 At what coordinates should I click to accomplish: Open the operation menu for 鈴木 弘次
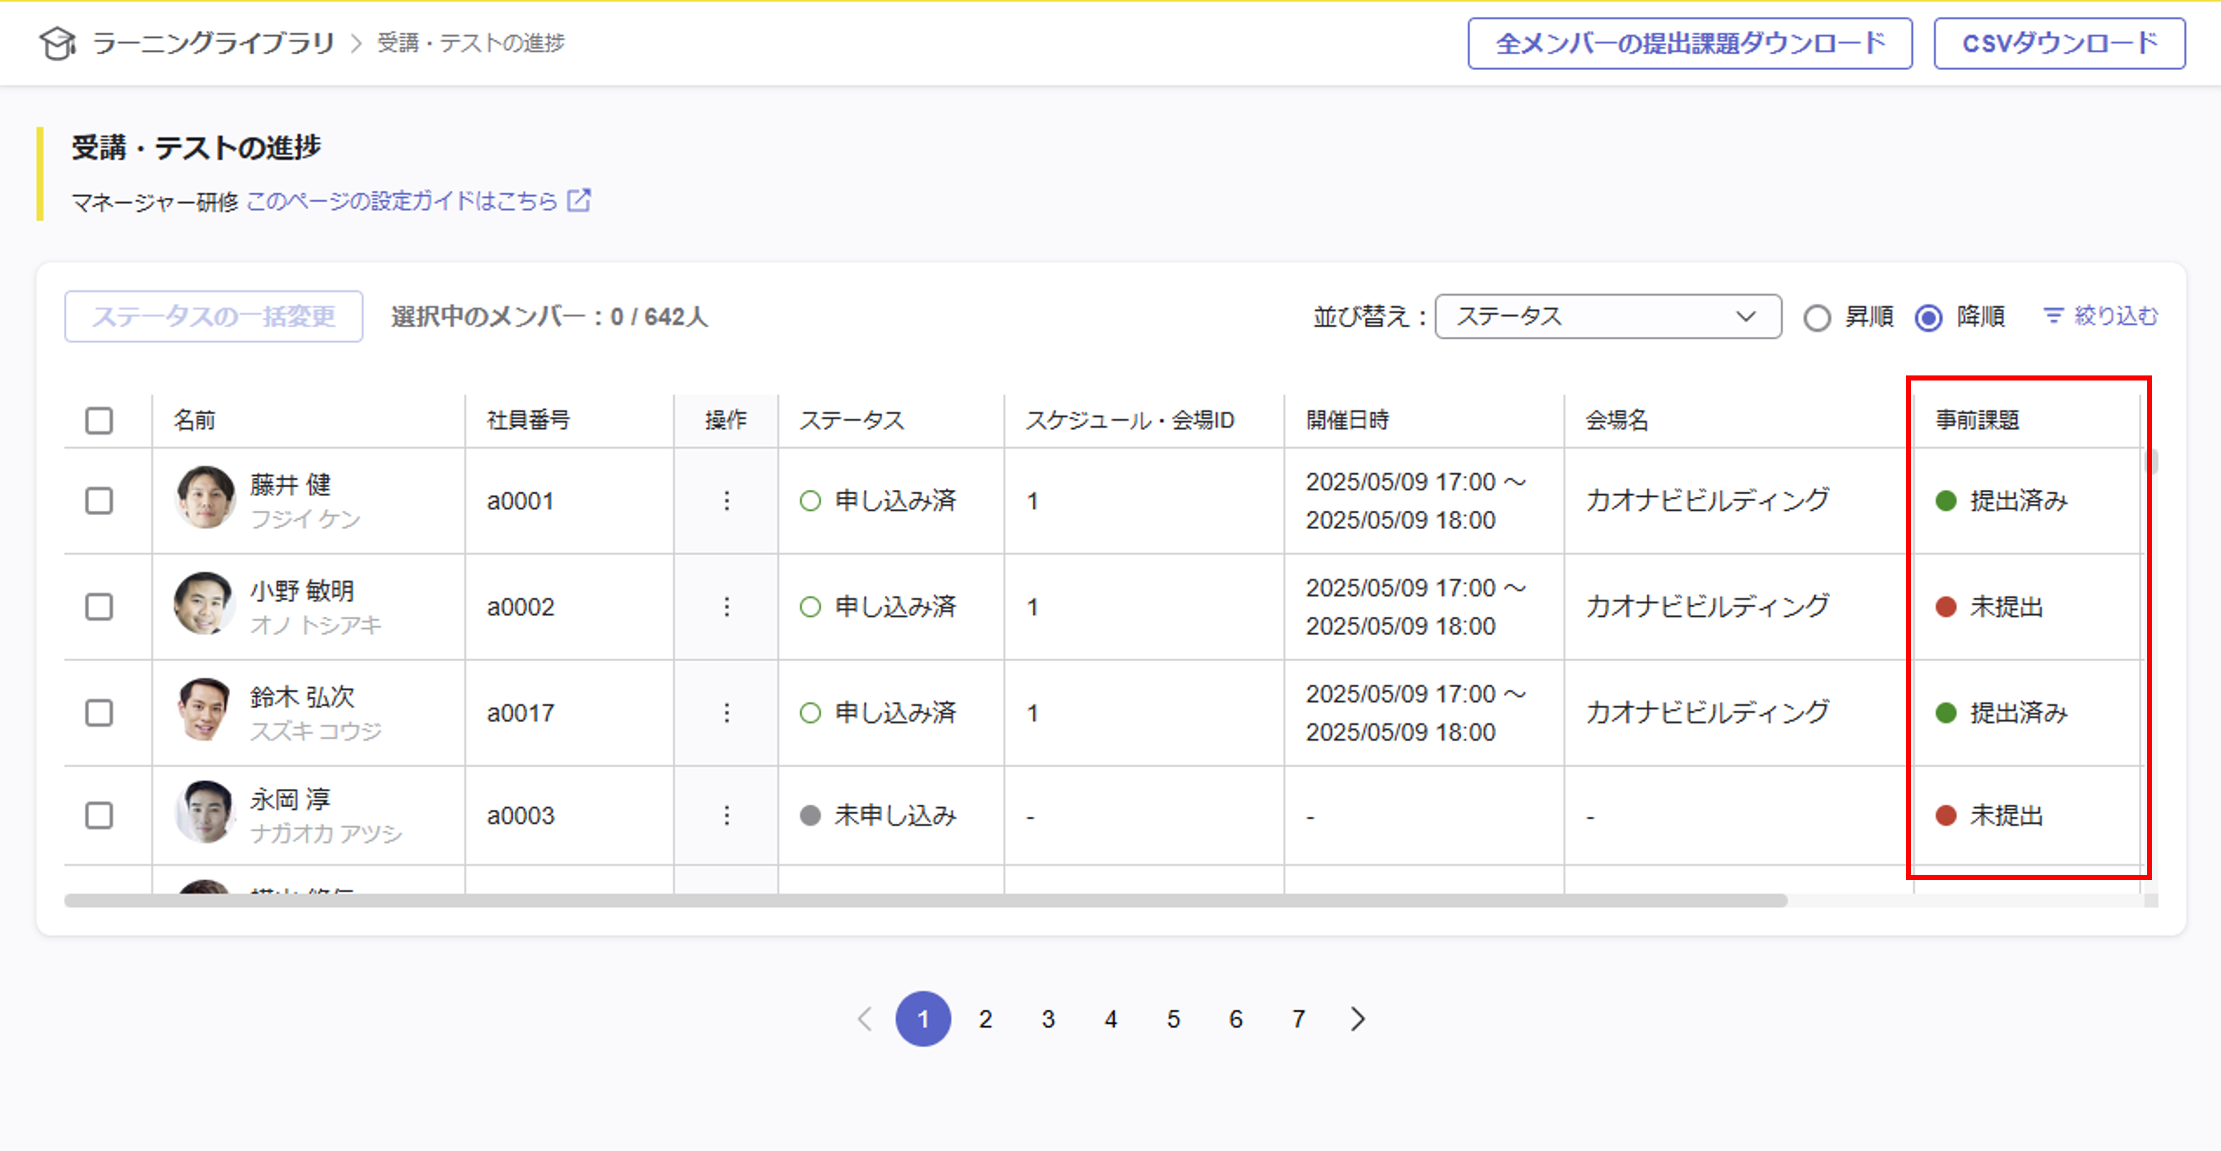click(727, 712)
